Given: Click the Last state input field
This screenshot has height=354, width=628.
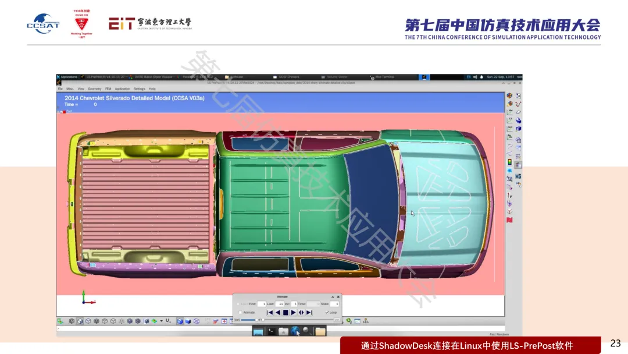Looking at the screenshot, I should 280,304.
